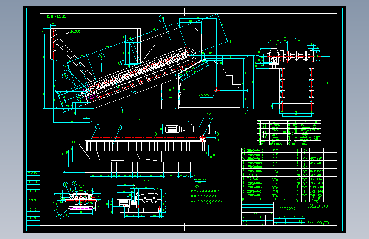The height and width of the screenshot is (239, 369).
Task: Click balloon callout number 9
Action: [x=101, y=56]
